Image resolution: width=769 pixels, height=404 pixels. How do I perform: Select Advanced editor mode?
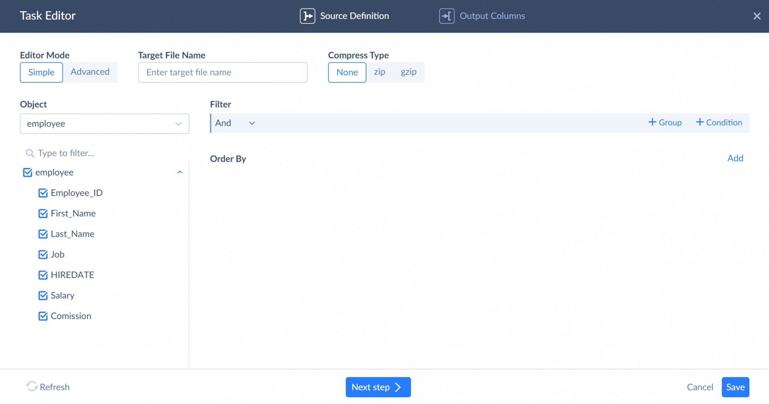click(90, 72)
